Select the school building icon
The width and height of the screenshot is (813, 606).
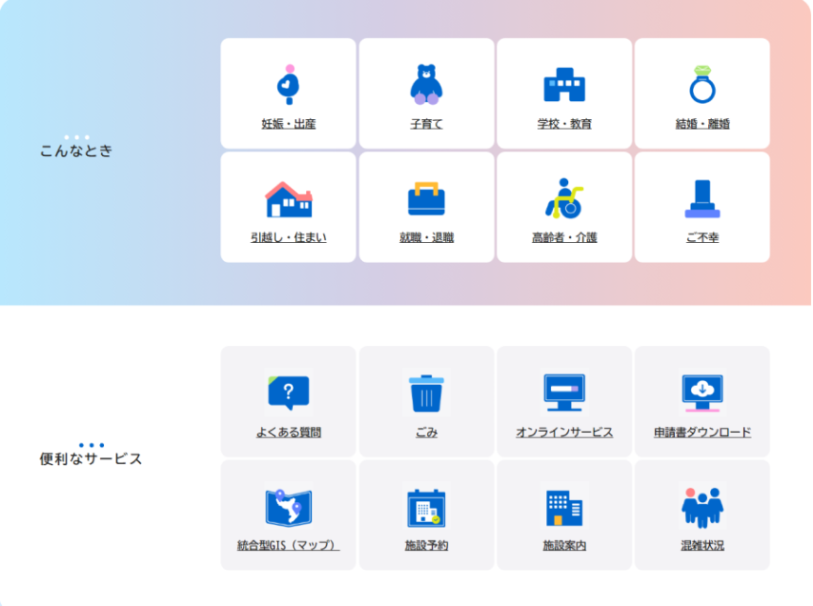(564, 85)
